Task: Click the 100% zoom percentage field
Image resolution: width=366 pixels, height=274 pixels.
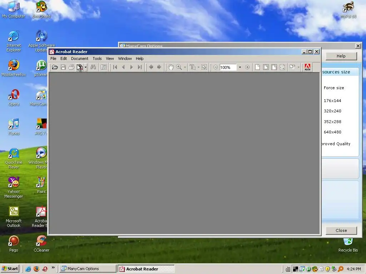Action: [228, 67]
